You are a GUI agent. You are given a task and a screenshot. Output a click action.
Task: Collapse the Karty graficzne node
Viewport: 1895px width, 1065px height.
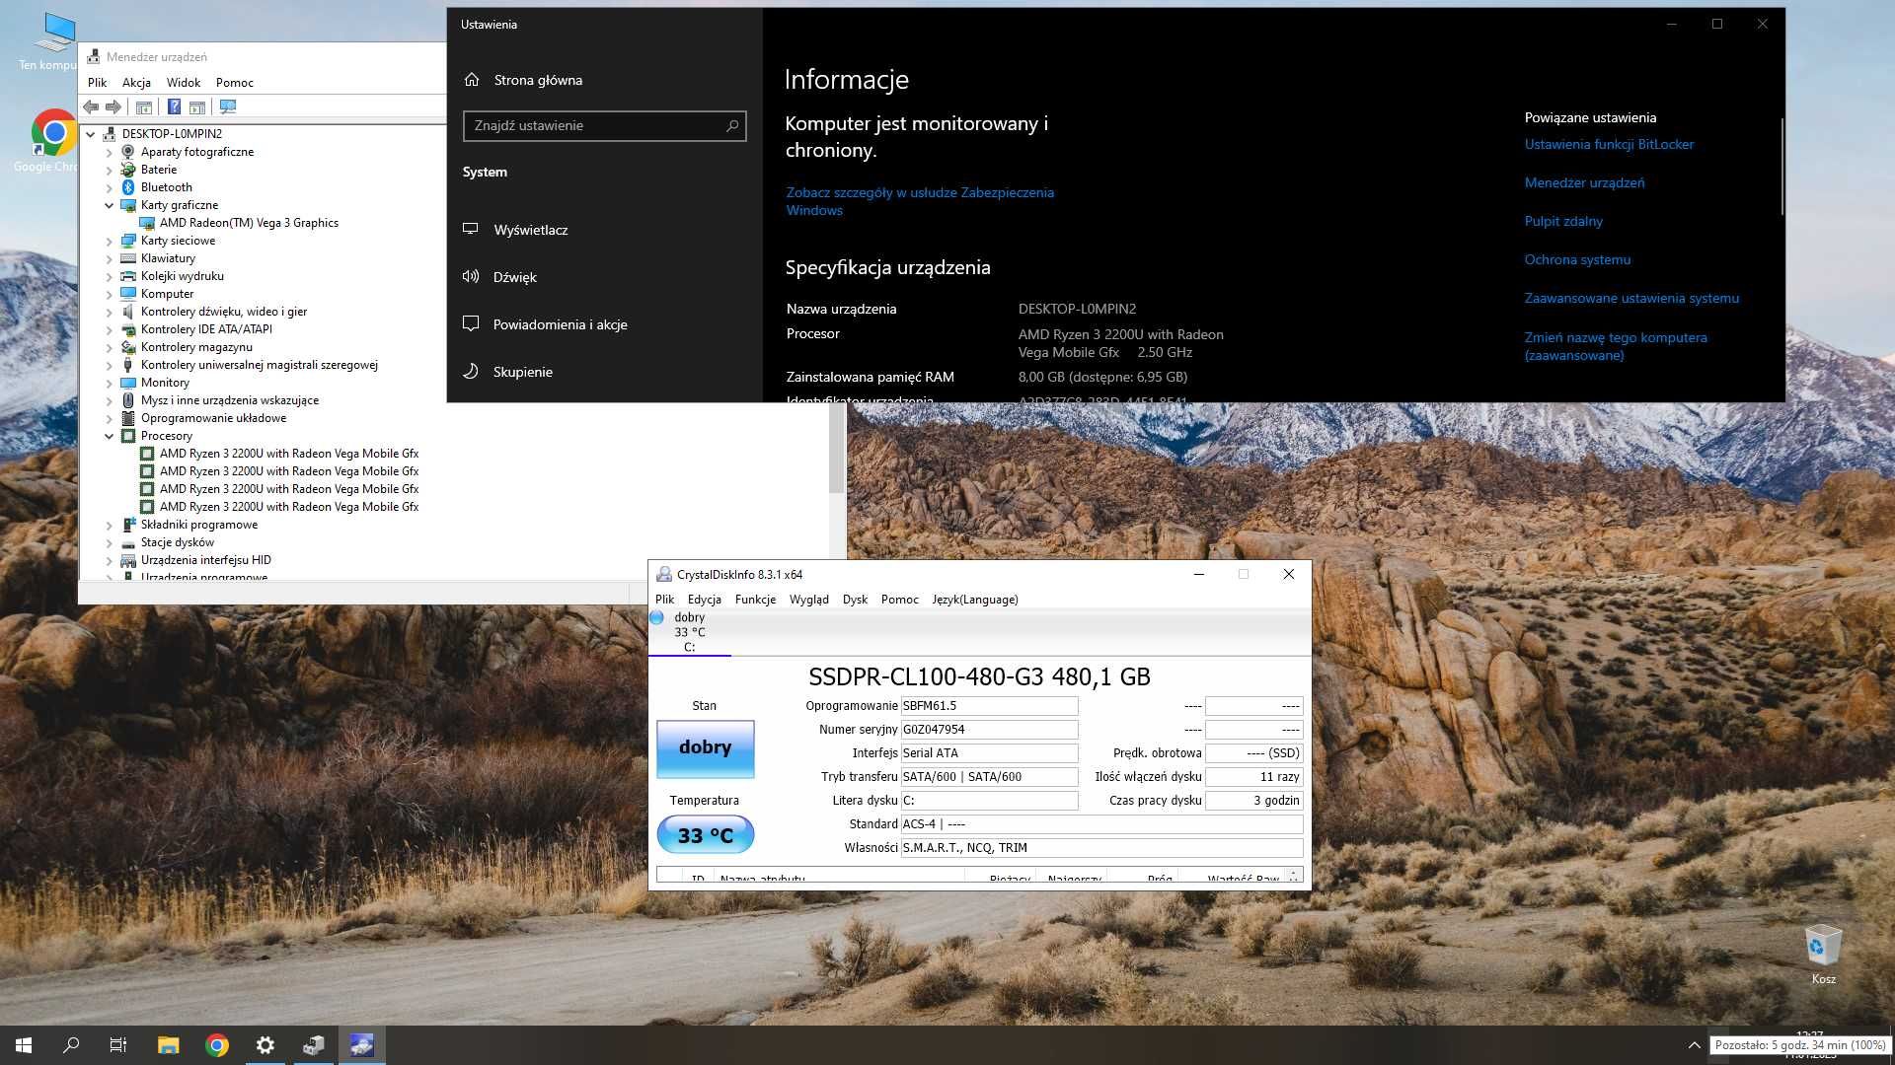[x=110, y=205]
